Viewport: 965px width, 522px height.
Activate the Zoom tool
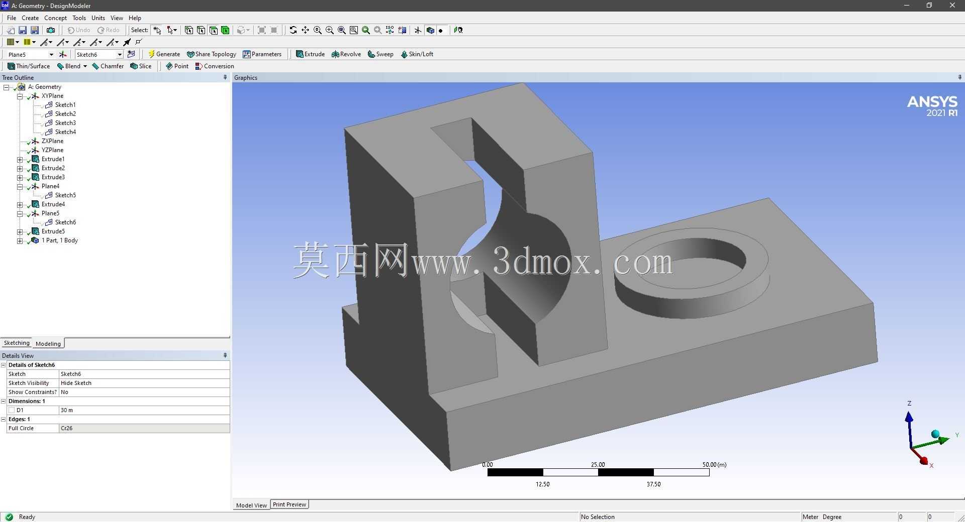(318, 30)
